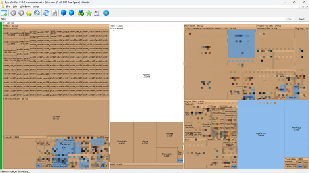Return to the home root view

click(37, 13)
